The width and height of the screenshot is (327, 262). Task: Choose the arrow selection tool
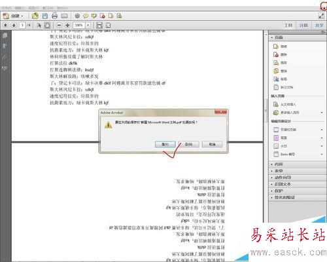coord(39,26)
